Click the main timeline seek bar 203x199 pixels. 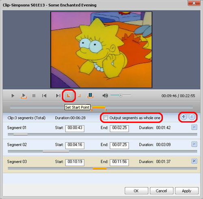[101, 107]
